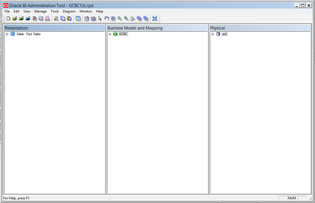Open the View menu
This screenshot has height=203, width=315.
[x=27, y=11]
